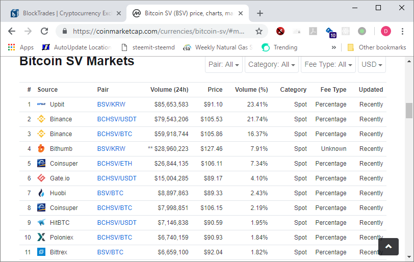
Task: Click the green circle extension icon
Action: coord(362,31)
